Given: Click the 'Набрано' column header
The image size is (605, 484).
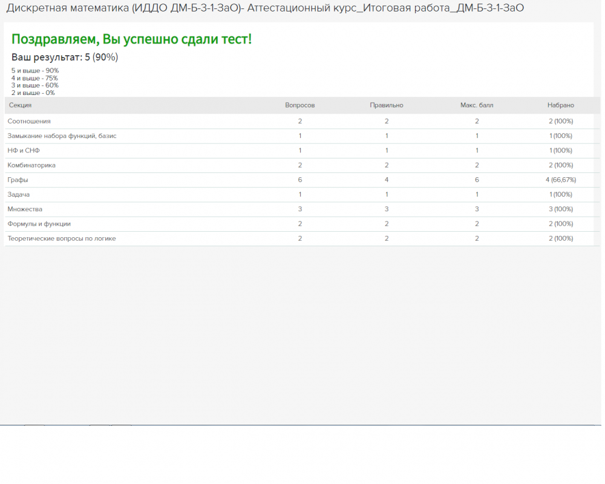Looking at the screenshot, I should (561, 105).
